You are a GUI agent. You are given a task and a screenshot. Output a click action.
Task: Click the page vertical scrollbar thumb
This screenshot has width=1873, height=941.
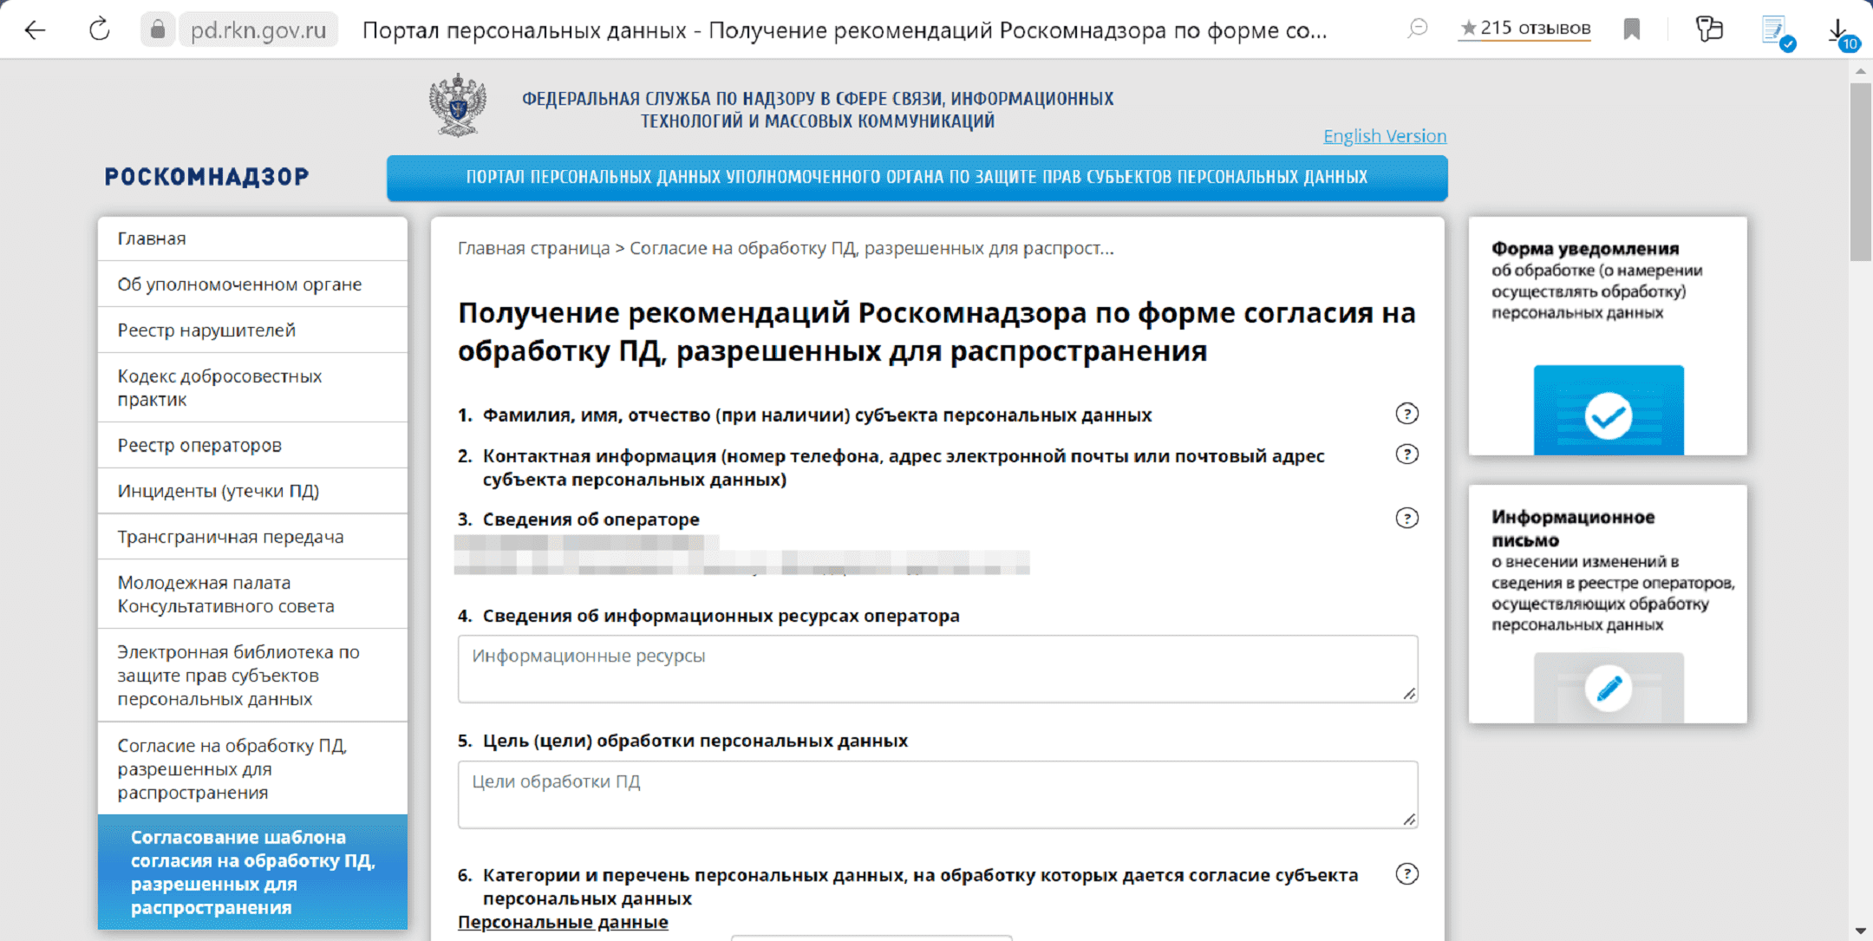coord(1860,173)
